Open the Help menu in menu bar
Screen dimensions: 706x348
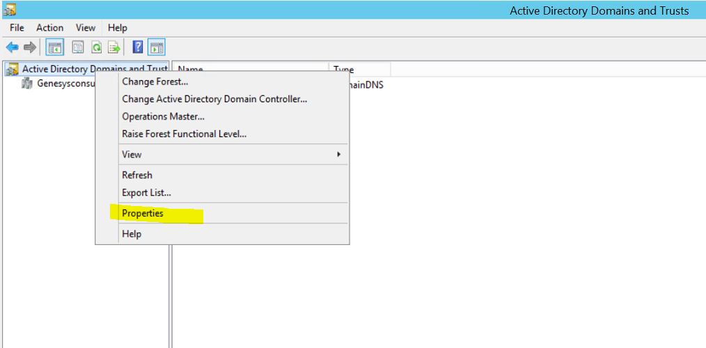coord(118,28)
